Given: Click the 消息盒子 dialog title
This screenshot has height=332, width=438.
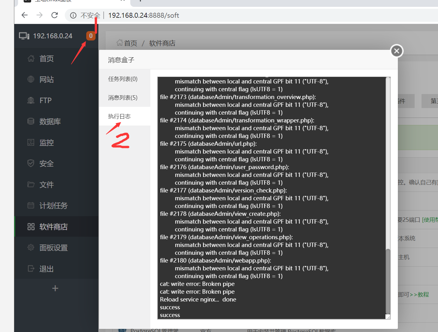Looking at the screenshot, I should tap(121, 60).
